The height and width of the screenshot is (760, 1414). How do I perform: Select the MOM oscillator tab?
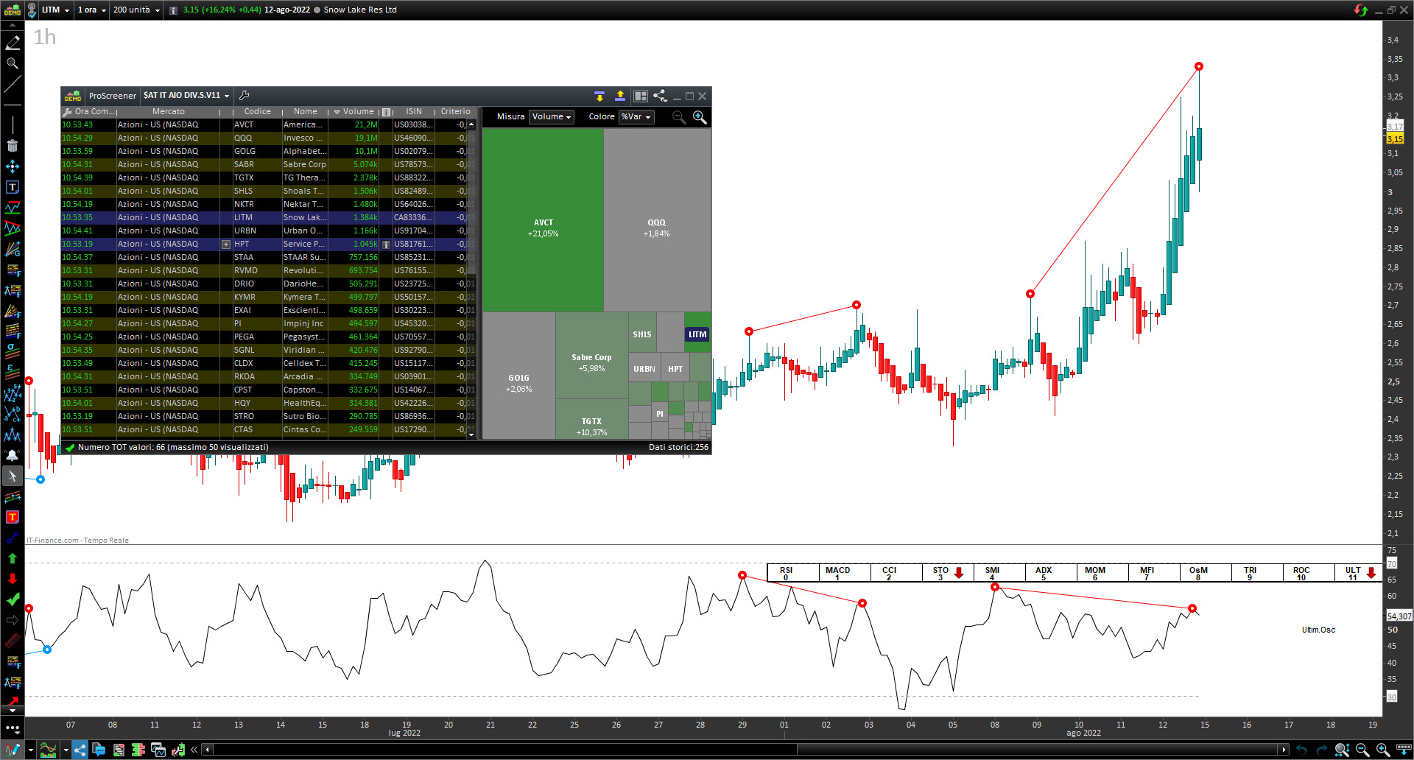click(1102, 573)
